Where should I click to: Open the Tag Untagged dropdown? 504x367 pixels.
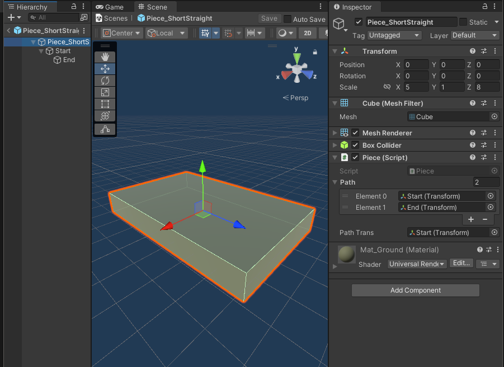click(394, 35)
